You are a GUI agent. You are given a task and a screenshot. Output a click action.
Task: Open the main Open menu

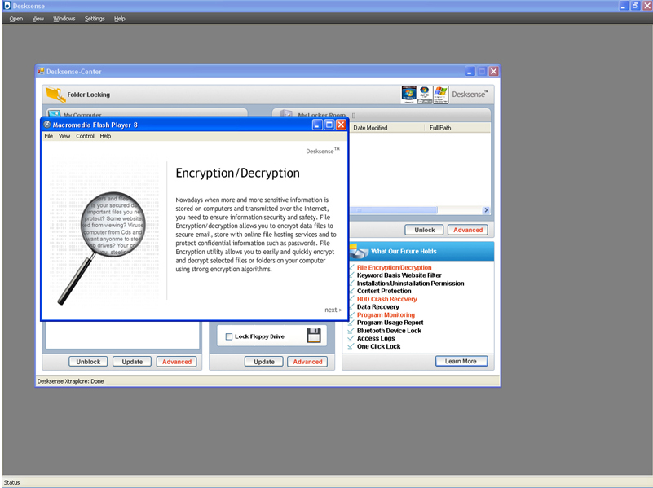click(x=16, y=18)
